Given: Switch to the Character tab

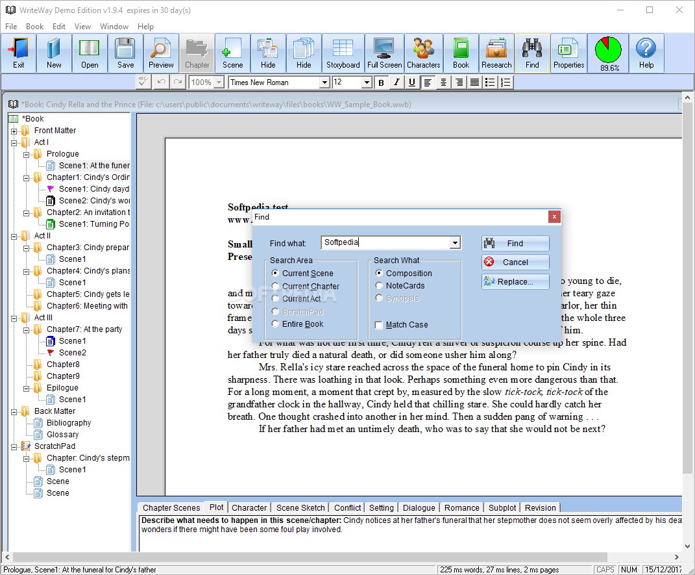Looking at the screenshot, I should [249, 507].
